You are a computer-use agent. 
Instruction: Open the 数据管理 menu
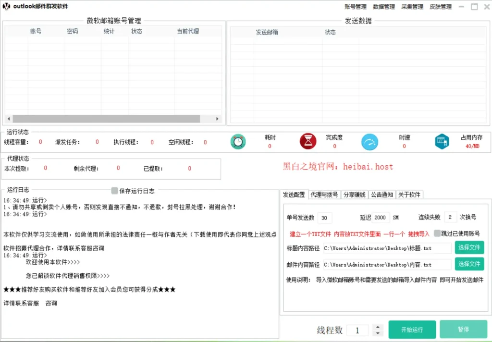[384, 7]
